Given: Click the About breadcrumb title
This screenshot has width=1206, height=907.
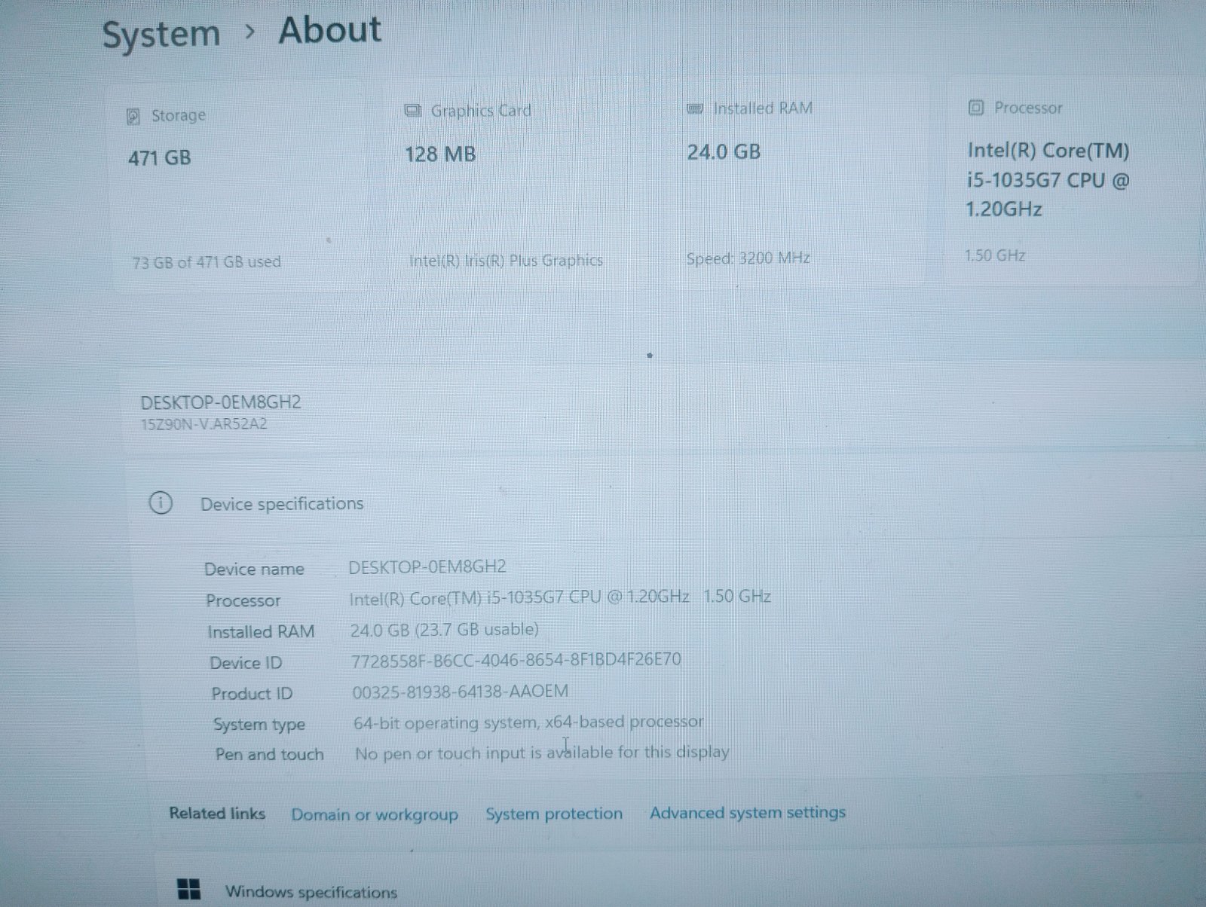Looking at the screenshot, I should click(330, 30).
